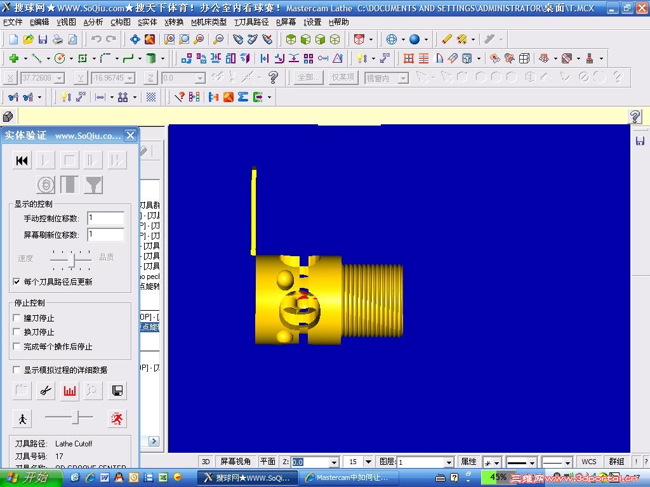Click the 3D mode button in status bar
The height and width of the screenshot is (487, 650).
point(206,462)
